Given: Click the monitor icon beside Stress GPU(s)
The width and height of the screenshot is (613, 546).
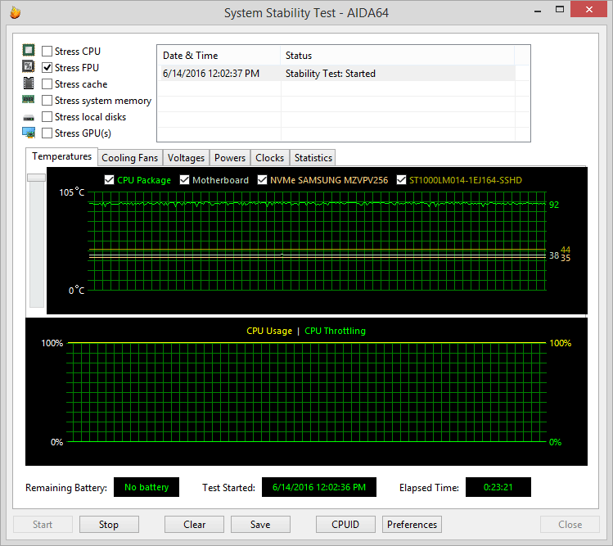Looking at the screenshot, I should (29, 133).
